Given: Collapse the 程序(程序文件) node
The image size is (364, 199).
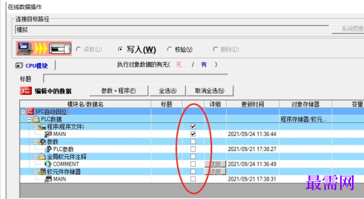Looking at the screenshot, I should [35, 127].
